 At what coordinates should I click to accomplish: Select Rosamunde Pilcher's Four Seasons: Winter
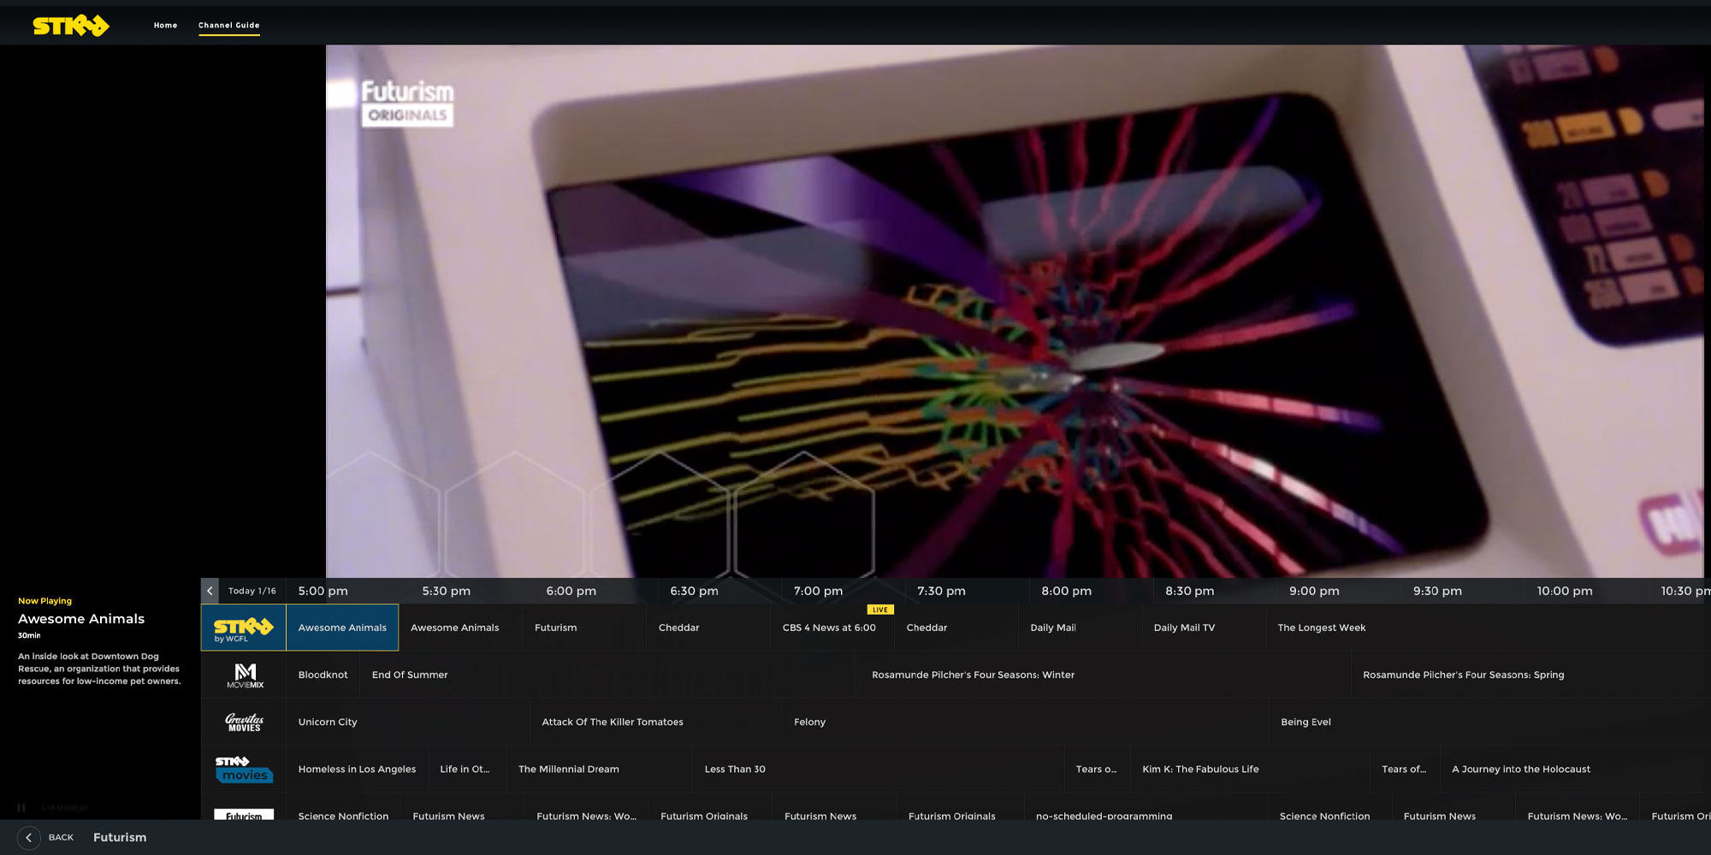tap(1104, 675)
